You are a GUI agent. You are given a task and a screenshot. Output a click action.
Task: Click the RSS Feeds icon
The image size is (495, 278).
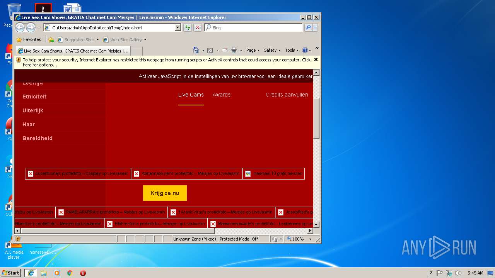[x=210, y=50]
